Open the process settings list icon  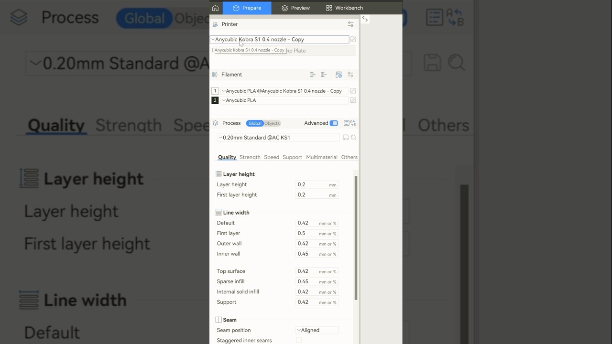point(347,123)
